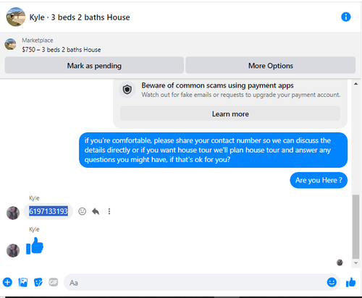The width and height of the screenshot is (362, 298).
Task: Choose a sticker icon
Action: tap(38, 282)
